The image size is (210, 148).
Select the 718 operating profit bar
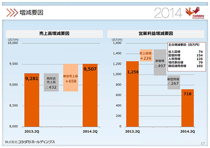(187, 108)
